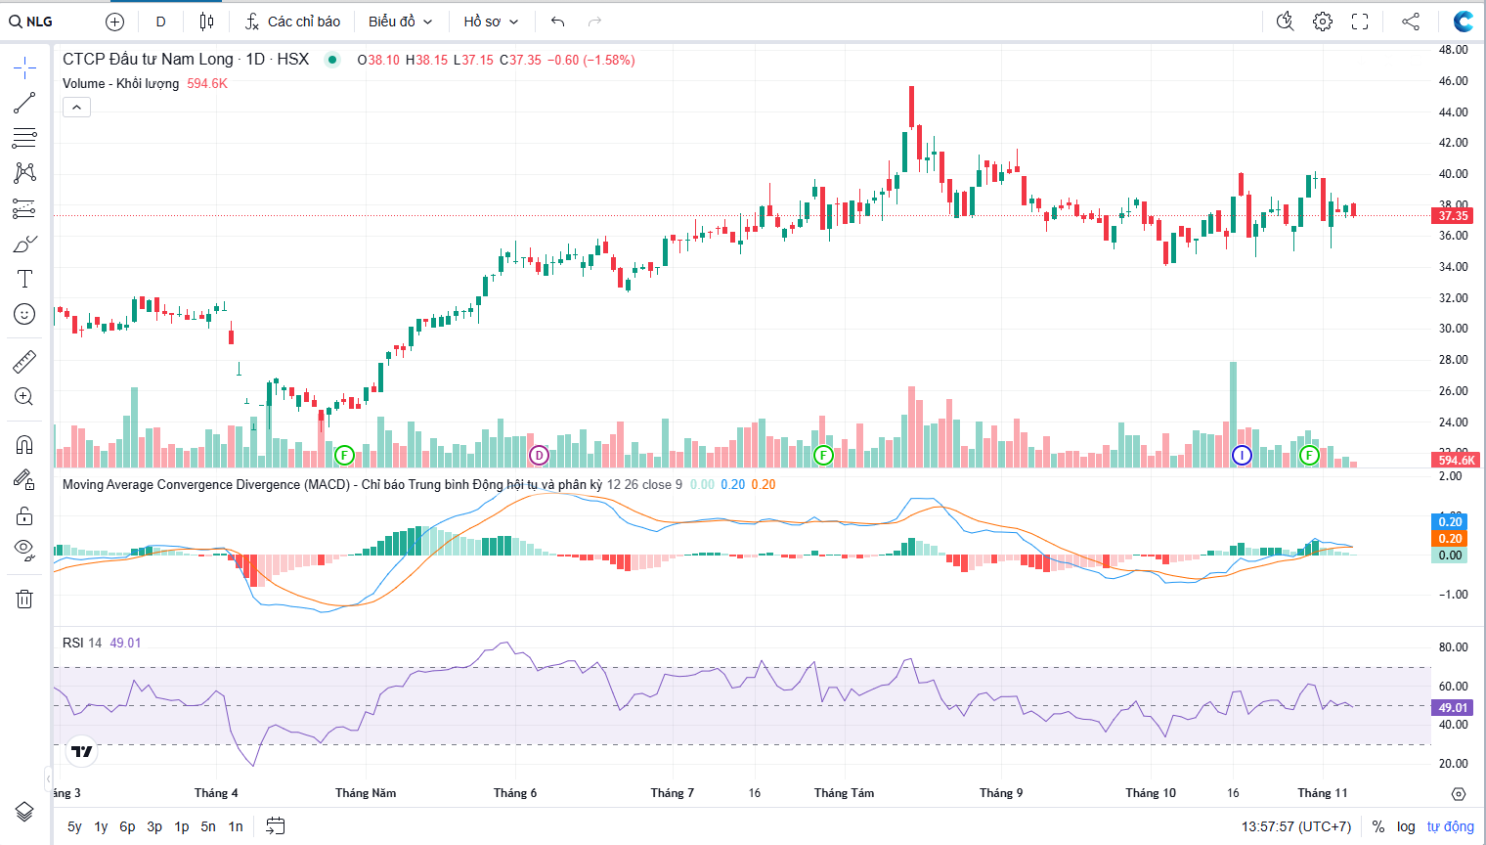
Task: Activate the magnet snap mode
Action: point(24,445)
